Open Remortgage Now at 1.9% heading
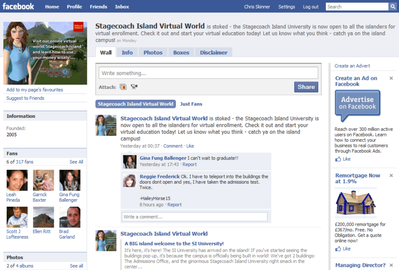The width and height of the screenshot is (399, 270). [x=358, y=178]
